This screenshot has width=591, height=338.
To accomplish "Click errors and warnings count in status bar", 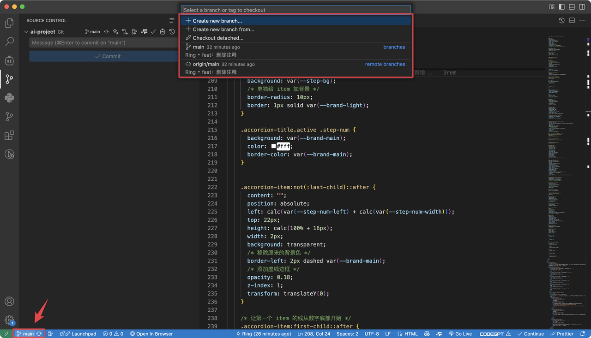I will (113, 334).
